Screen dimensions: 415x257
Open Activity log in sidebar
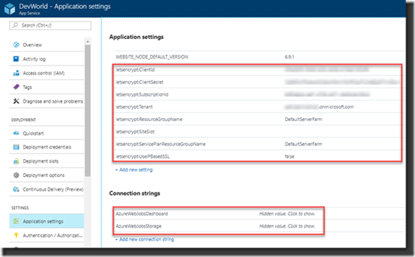pos(47,59)
